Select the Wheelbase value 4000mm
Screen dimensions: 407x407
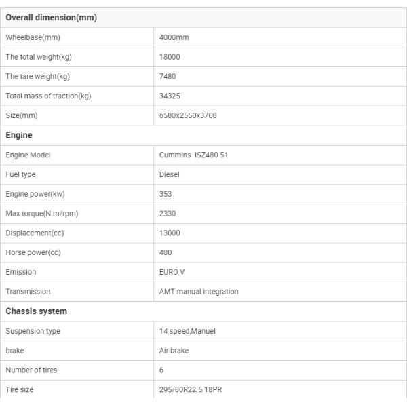click(174, 37)
